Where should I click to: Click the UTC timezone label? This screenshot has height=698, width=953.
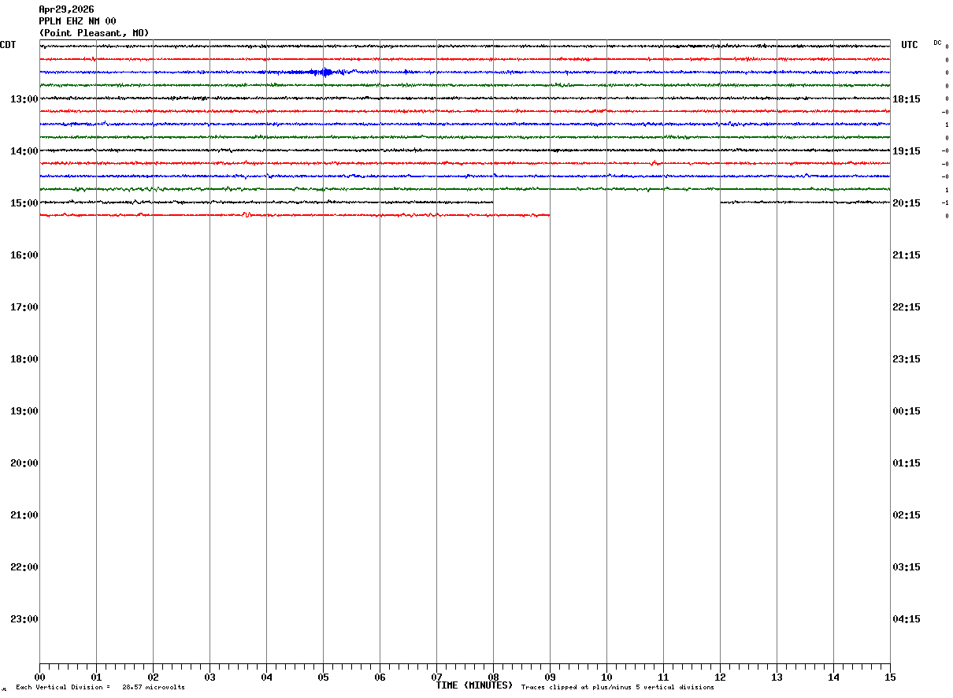[x=910, y=45]
